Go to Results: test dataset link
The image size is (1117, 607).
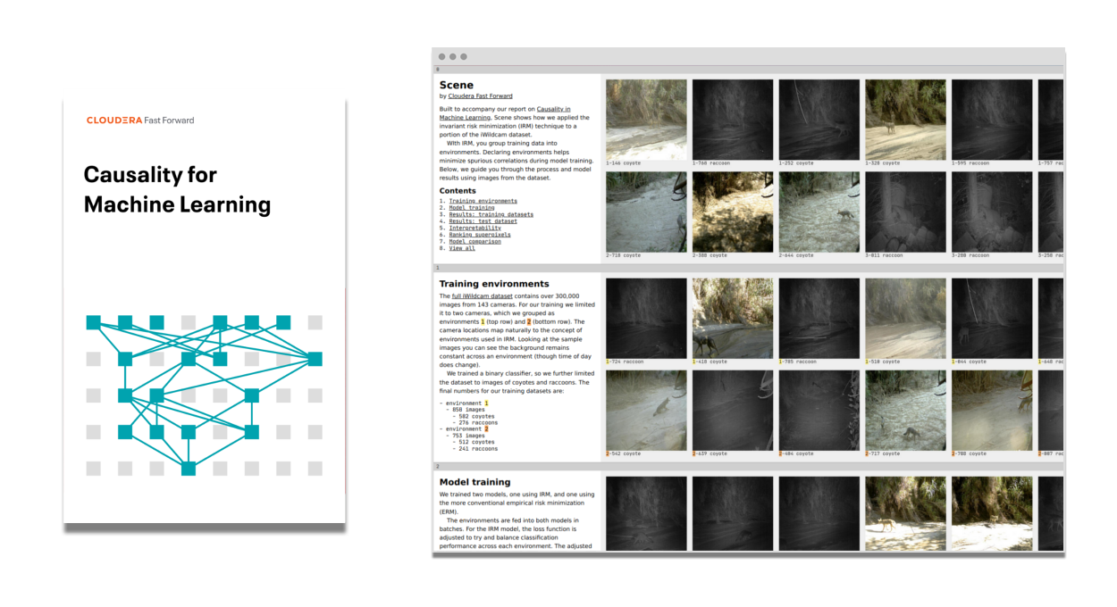point(483,221)
